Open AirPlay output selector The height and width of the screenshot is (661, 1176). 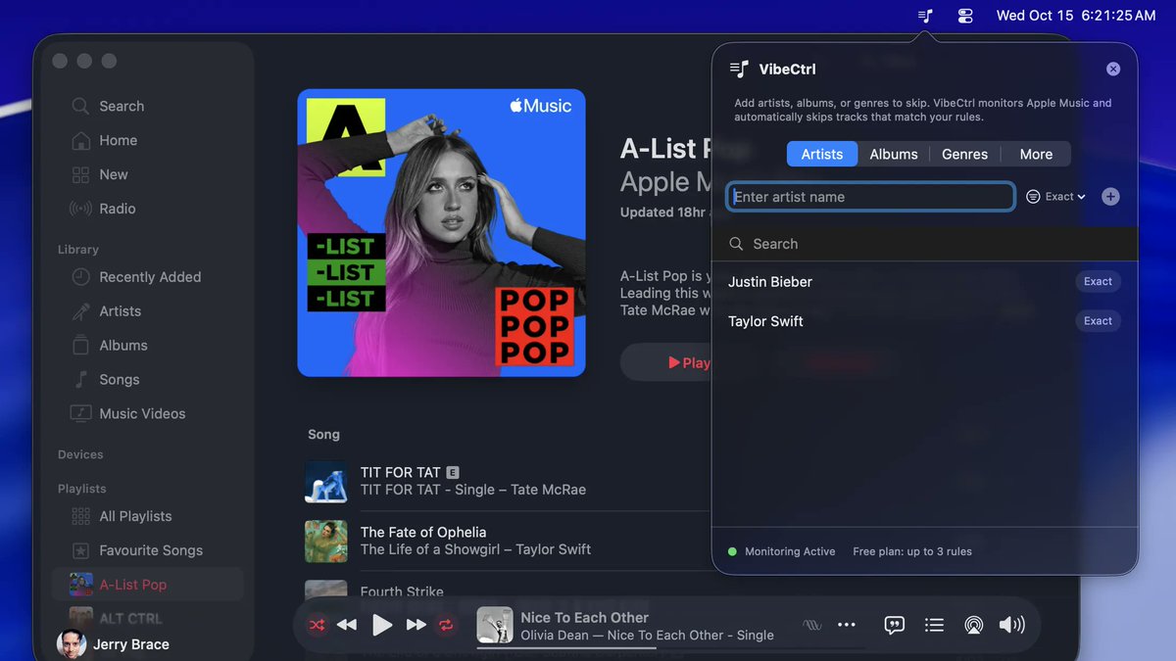tap(973, 625)
